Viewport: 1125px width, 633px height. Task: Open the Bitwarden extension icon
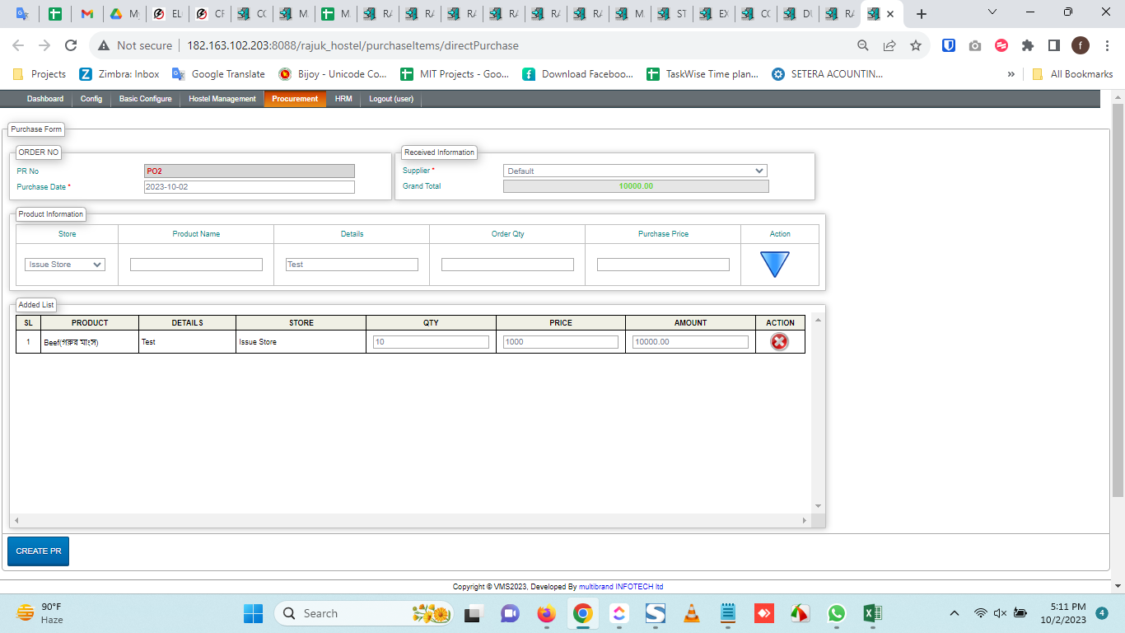tap(949, 45)
